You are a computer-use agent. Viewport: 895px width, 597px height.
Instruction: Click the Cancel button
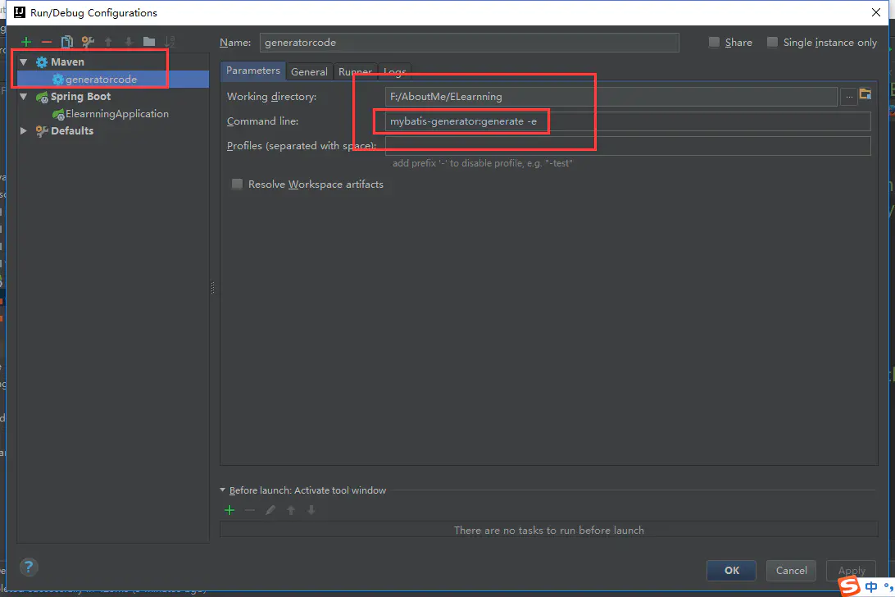[x=791, y=570]
